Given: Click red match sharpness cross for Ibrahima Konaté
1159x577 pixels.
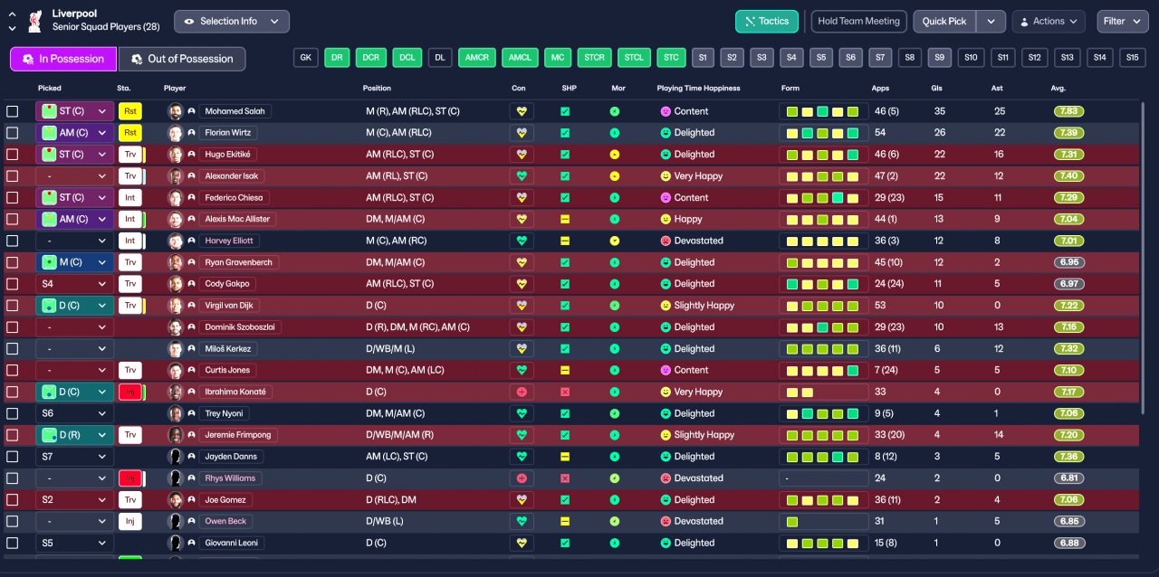Looking at the screenshot, I should click(565, 392).
